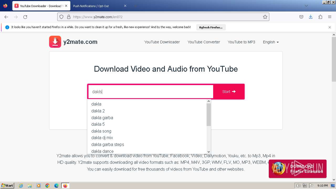Open the YouTube Downloader nav link
The width and height of the screenshot is (336, 189).
(162, 42)
